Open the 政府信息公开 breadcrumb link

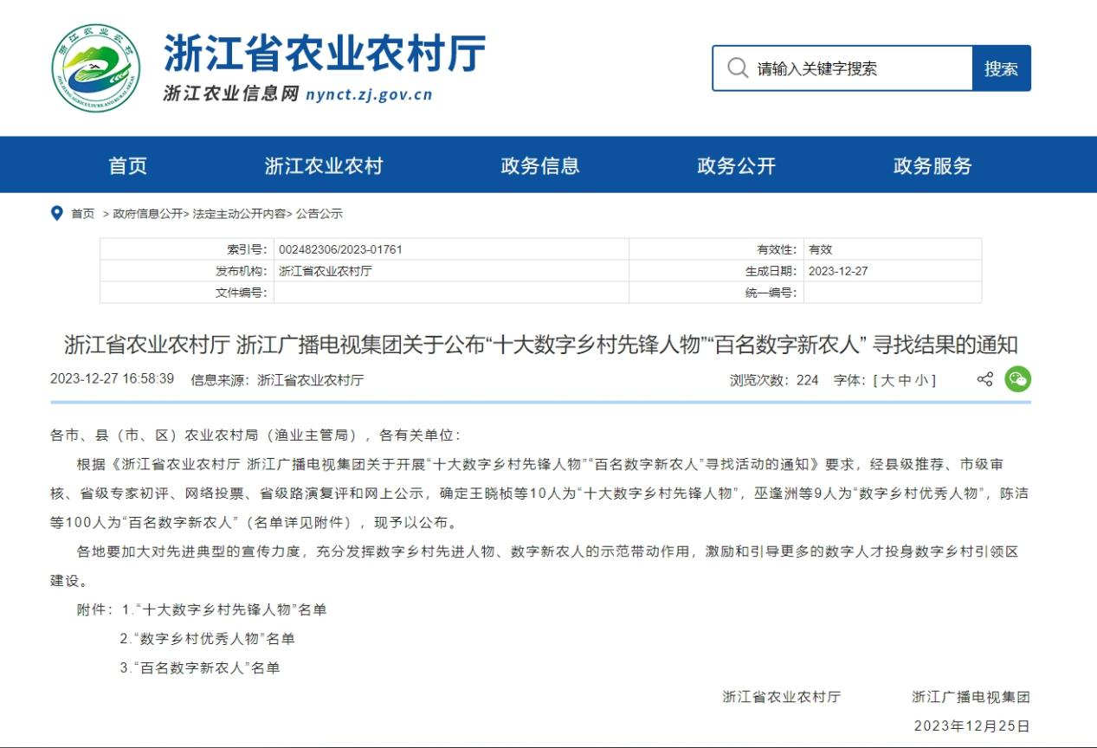pos(147,214)
